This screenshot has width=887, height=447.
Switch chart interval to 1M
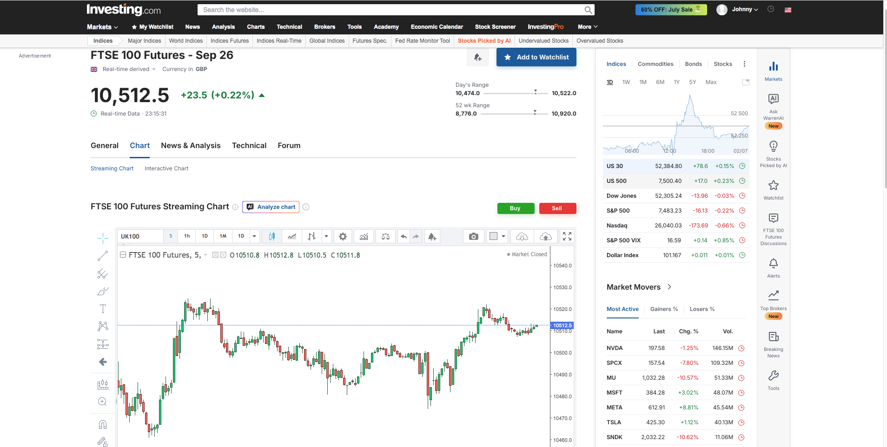(223, 236)
